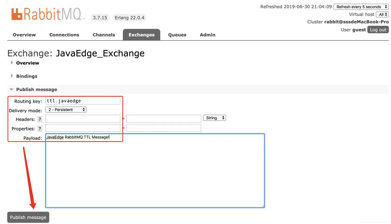Open the Virtual host dropdown
The height and width of the screenshot is (224, 391).
[382, 14]
